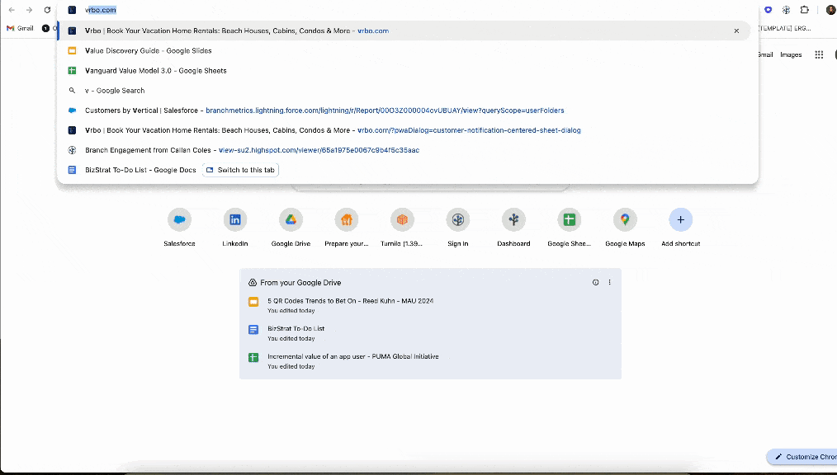Launch the Google Drive shortcut

click(x=291, y=220)
